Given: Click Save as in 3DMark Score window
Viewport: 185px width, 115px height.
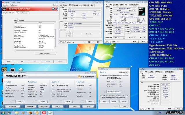Looking at the screenshot, I should coord(124,101).
